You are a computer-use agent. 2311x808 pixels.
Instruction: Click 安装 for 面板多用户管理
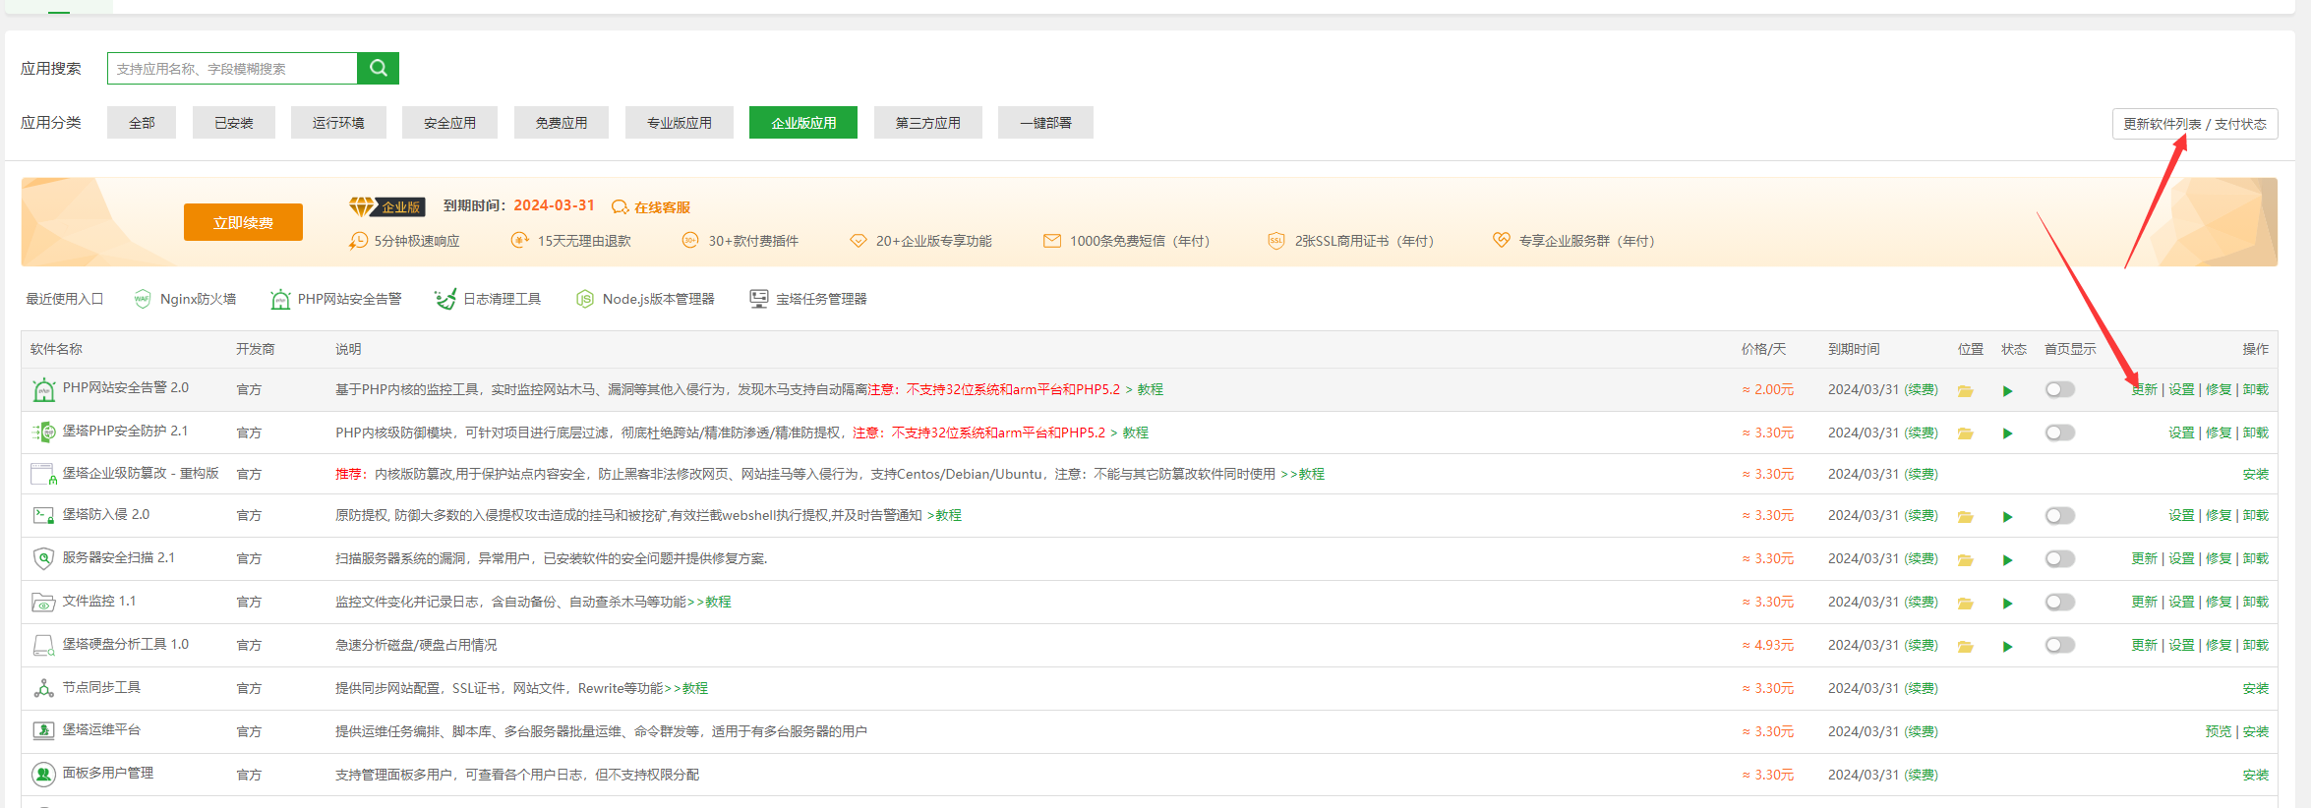coord(2256,776)
